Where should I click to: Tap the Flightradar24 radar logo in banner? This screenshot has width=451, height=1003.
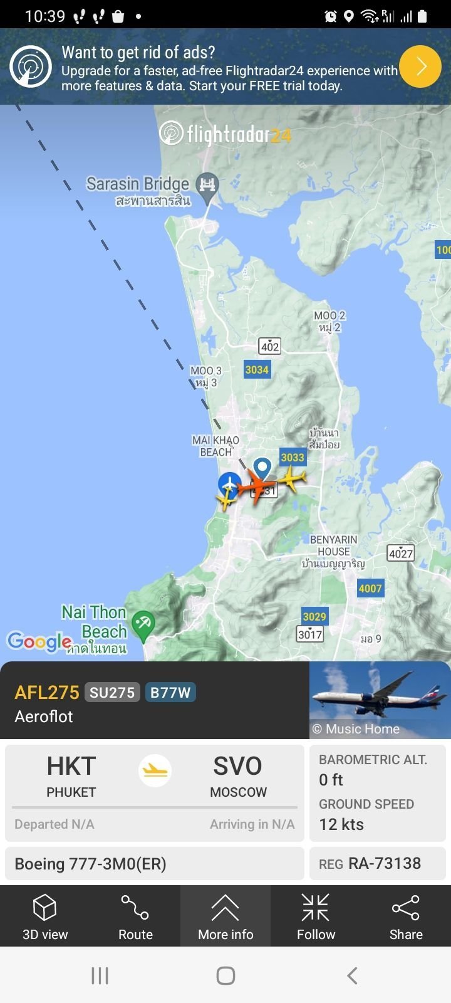pyautogui.click(x=31, y=66)
